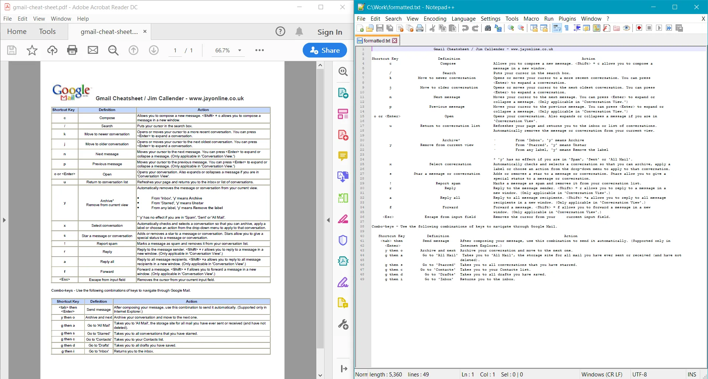
Task: Open More Tools wrench icon
Action: click(x=343, y=324)
